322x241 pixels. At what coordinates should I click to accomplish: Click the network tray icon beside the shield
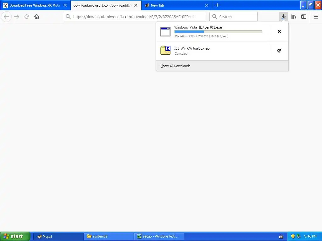(x=299, y=236)
